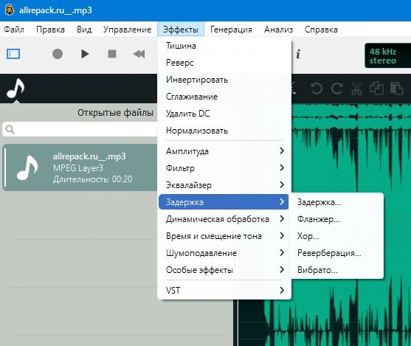Click the Redo arrow icon

pos(336,89)
